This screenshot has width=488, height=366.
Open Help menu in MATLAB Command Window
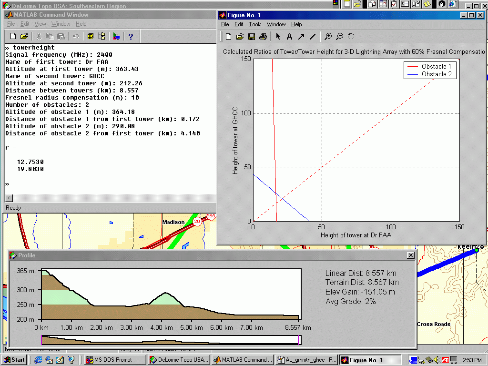(x=81, y=24)
